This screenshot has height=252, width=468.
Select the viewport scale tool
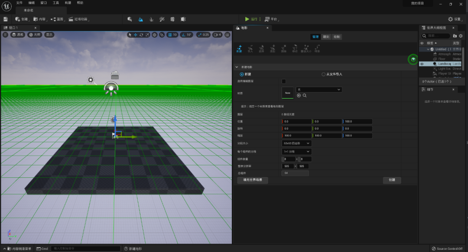[x=147, y=35]
